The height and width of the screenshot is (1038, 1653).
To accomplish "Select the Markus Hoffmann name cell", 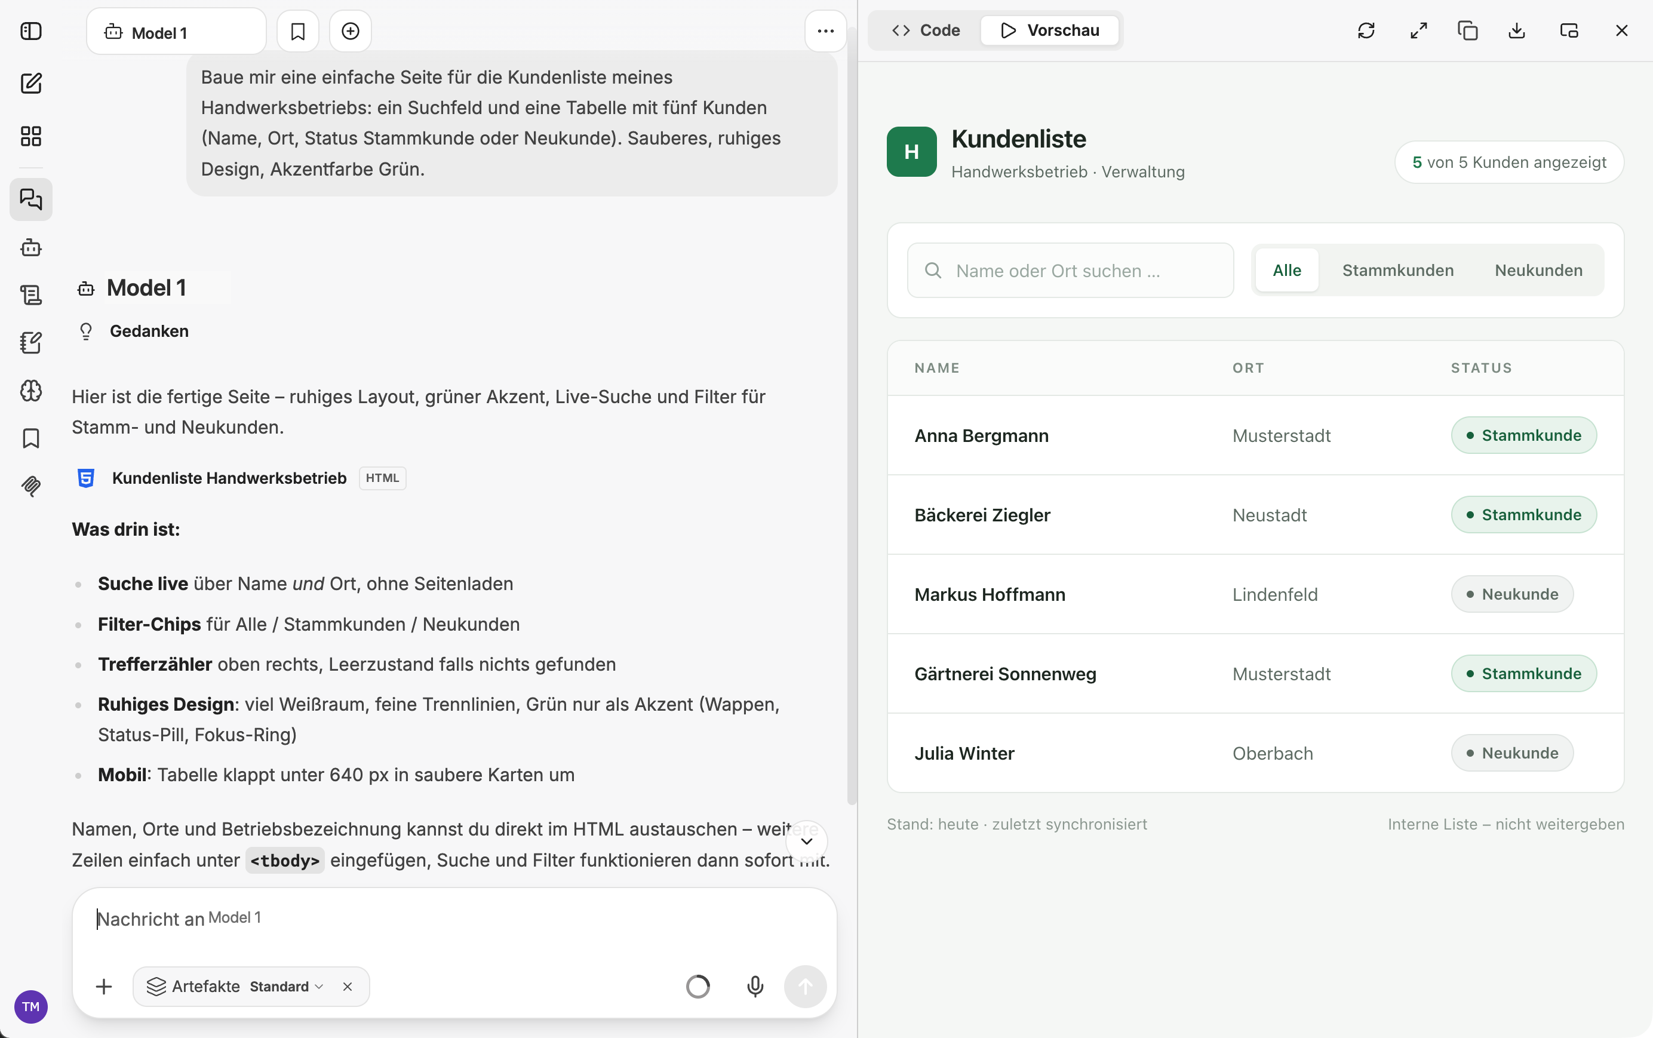I will point(989,594).
